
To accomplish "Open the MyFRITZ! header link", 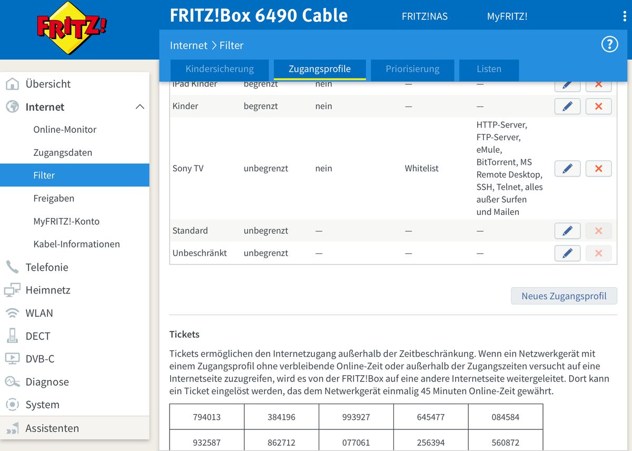I will (x=507, y=16).
